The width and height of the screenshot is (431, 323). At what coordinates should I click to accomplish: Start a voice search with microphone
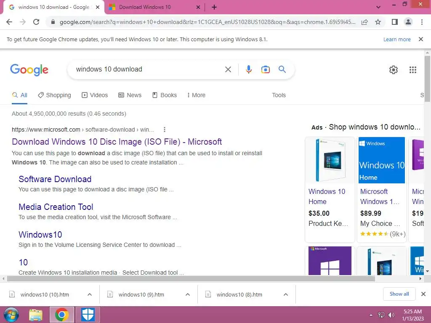[248, 69]
